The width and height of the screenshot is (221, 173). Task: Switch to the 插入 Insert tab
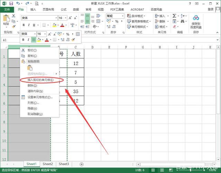[x=33, y=10]
